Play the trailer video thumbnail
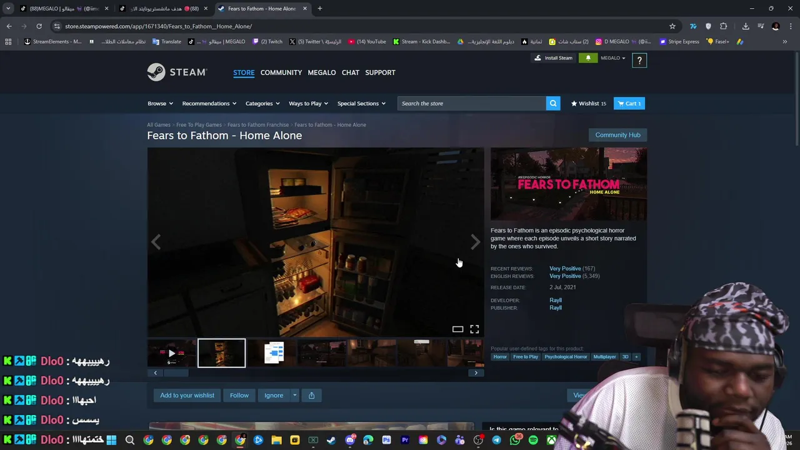This screenshot has height=450, width=800. click(172, 353)
